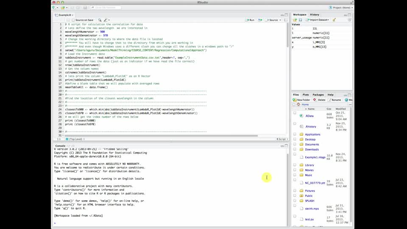This screenshot has width=407, height=229.
Task: Switch to the Plots tab
Action: [x=306, y=95]
